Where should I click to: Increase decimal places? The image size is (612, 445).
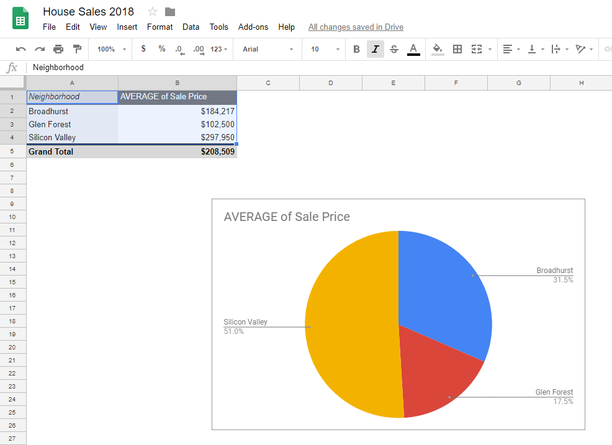point(199,50)
